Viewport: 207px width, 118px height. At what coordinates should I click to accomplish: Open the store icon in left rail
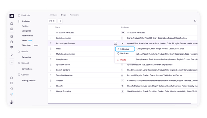point(12,36)
